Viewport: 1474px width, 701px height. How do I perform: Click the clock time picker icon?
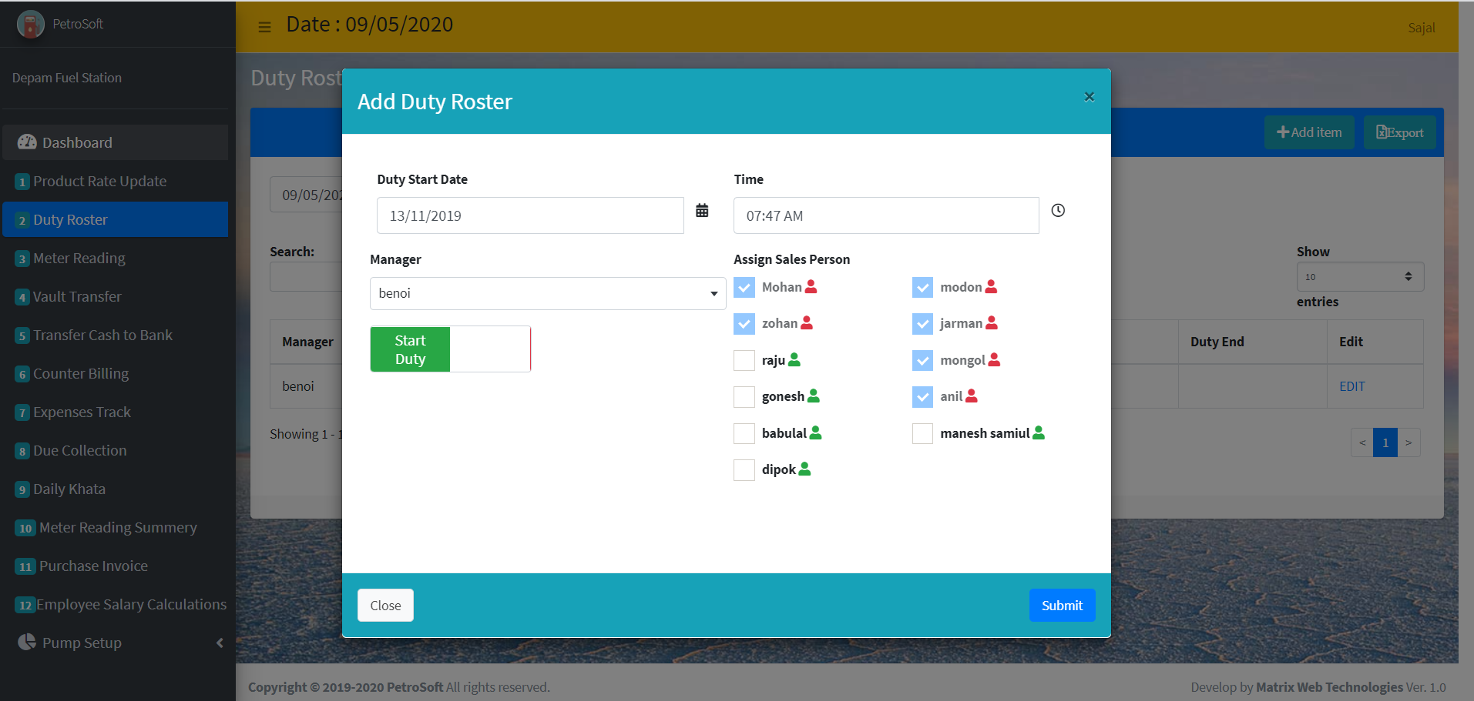point(1058,211)
